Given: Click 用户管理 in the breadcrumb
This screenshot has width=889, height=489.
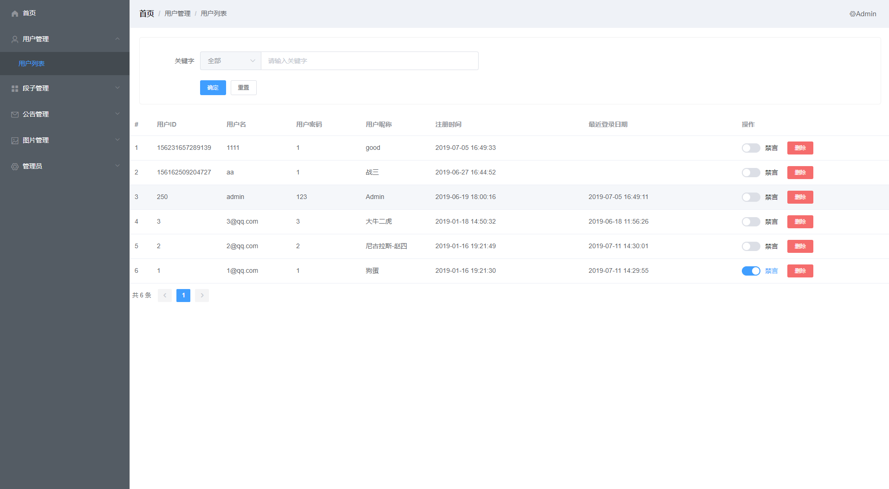Looking at the screenshot, I should 178,13.
